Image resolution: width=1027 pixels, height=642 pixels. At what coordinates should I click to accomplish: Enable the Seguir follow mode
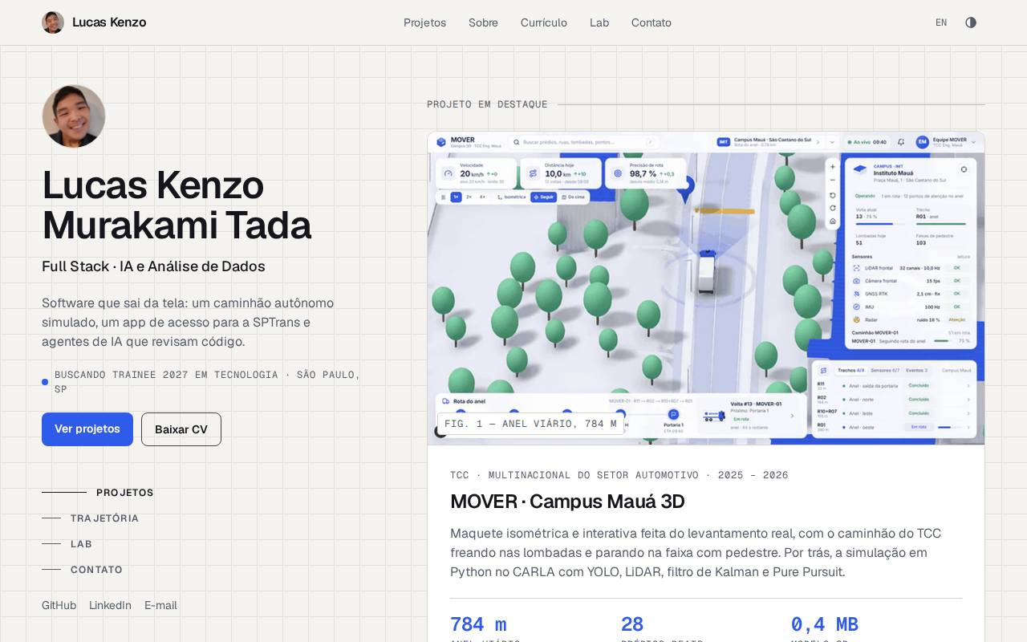pos(543,197)
